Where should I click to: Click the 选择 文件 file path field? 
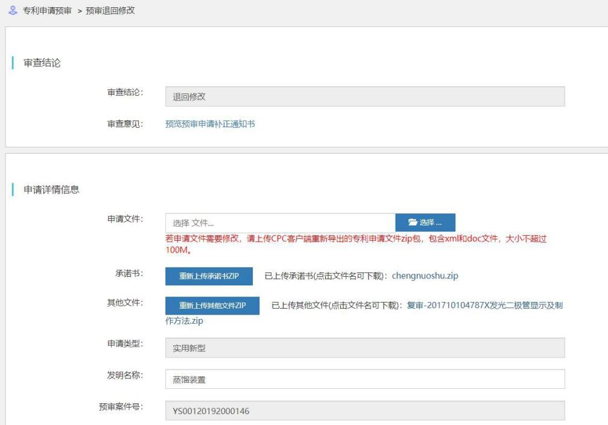tap(280, 223)
